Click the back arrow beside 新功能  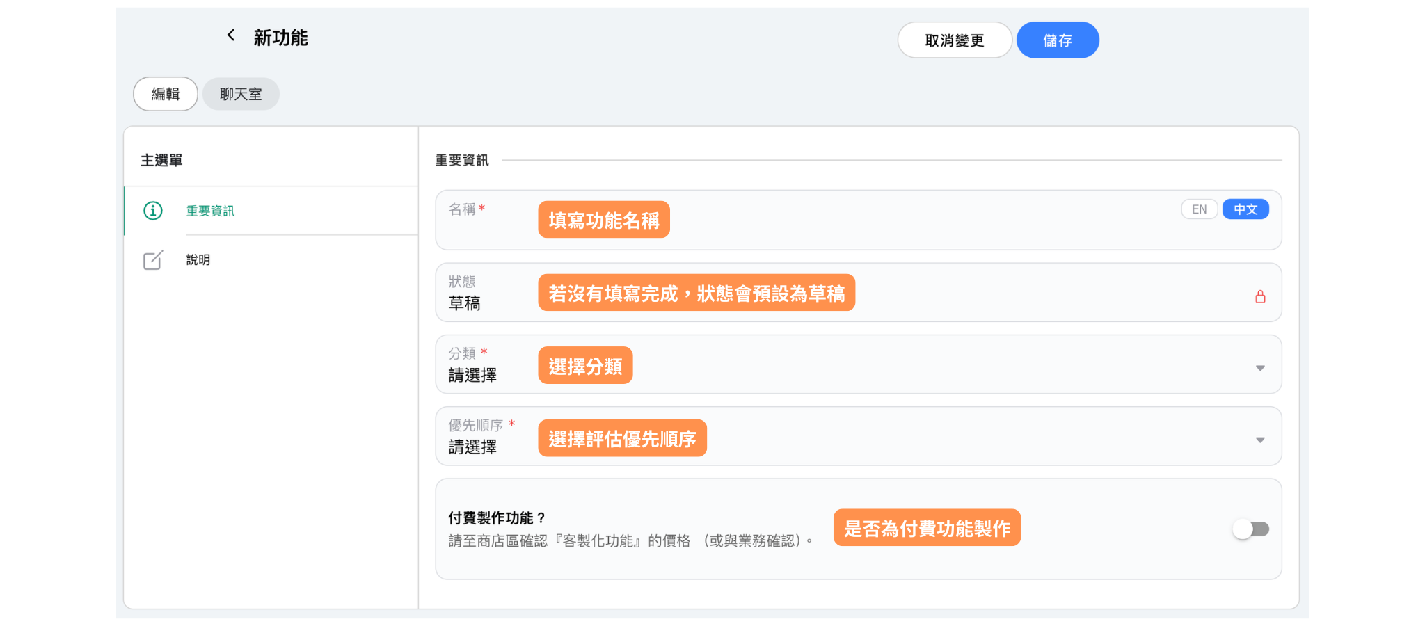[231, 35]
